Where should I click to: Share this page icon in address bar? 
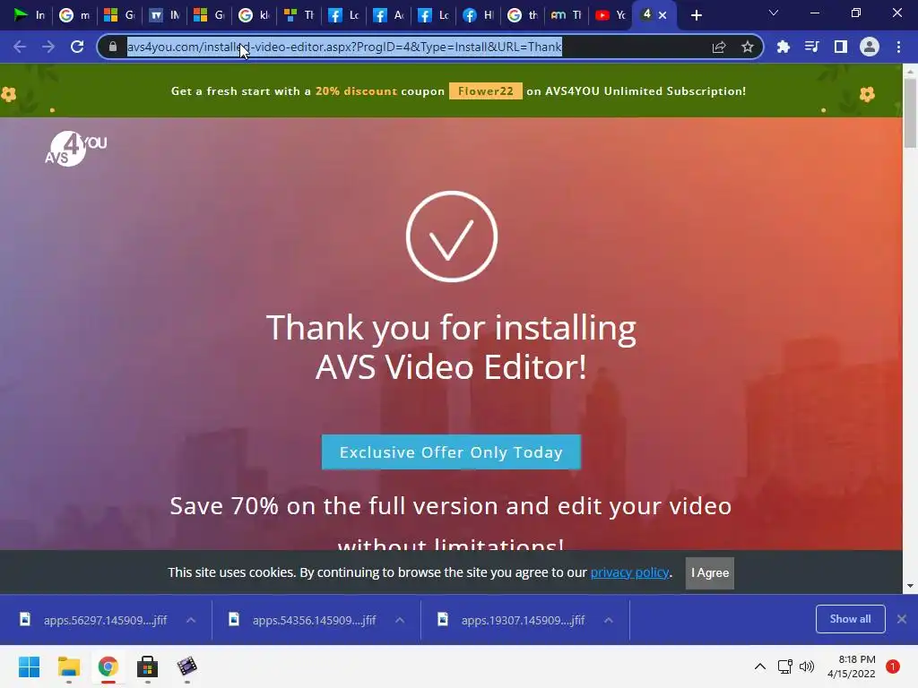coord(719,47)
